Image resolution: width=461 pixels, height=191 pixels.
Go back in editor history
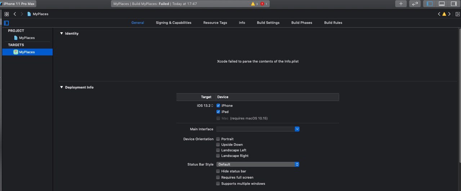(15, 14)
